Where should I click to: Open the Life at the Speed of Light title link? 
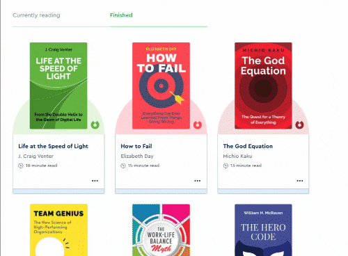point(54,146)
